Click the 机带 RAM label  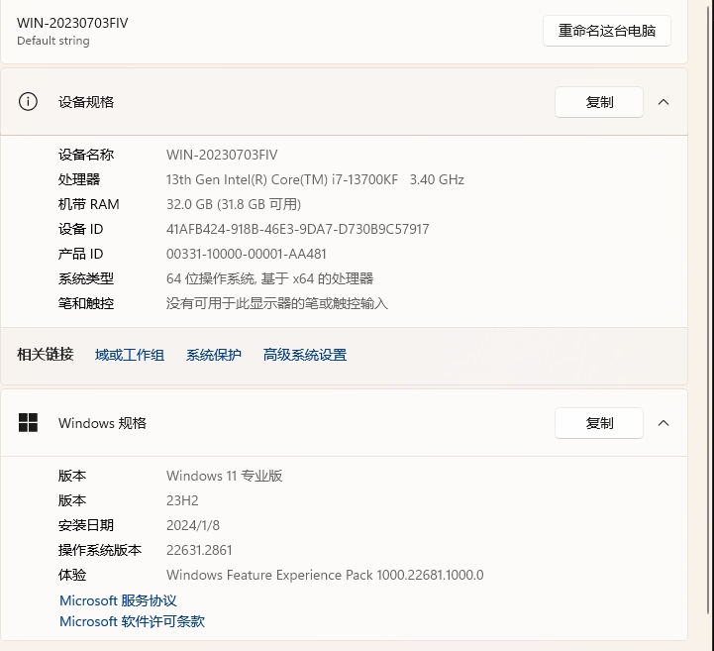pos(89,204)
